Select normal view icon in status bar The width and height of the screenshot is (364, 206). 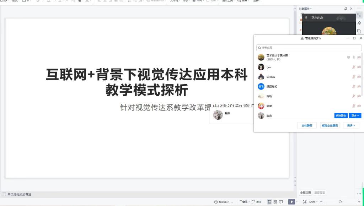tap(269, 202)
